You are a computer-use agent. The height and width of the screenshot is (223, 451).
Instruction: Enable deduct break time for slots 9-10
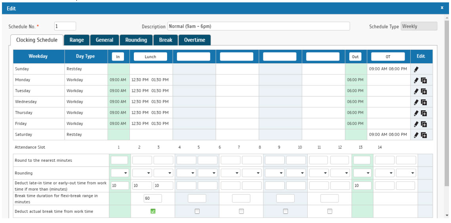[285, 211]
